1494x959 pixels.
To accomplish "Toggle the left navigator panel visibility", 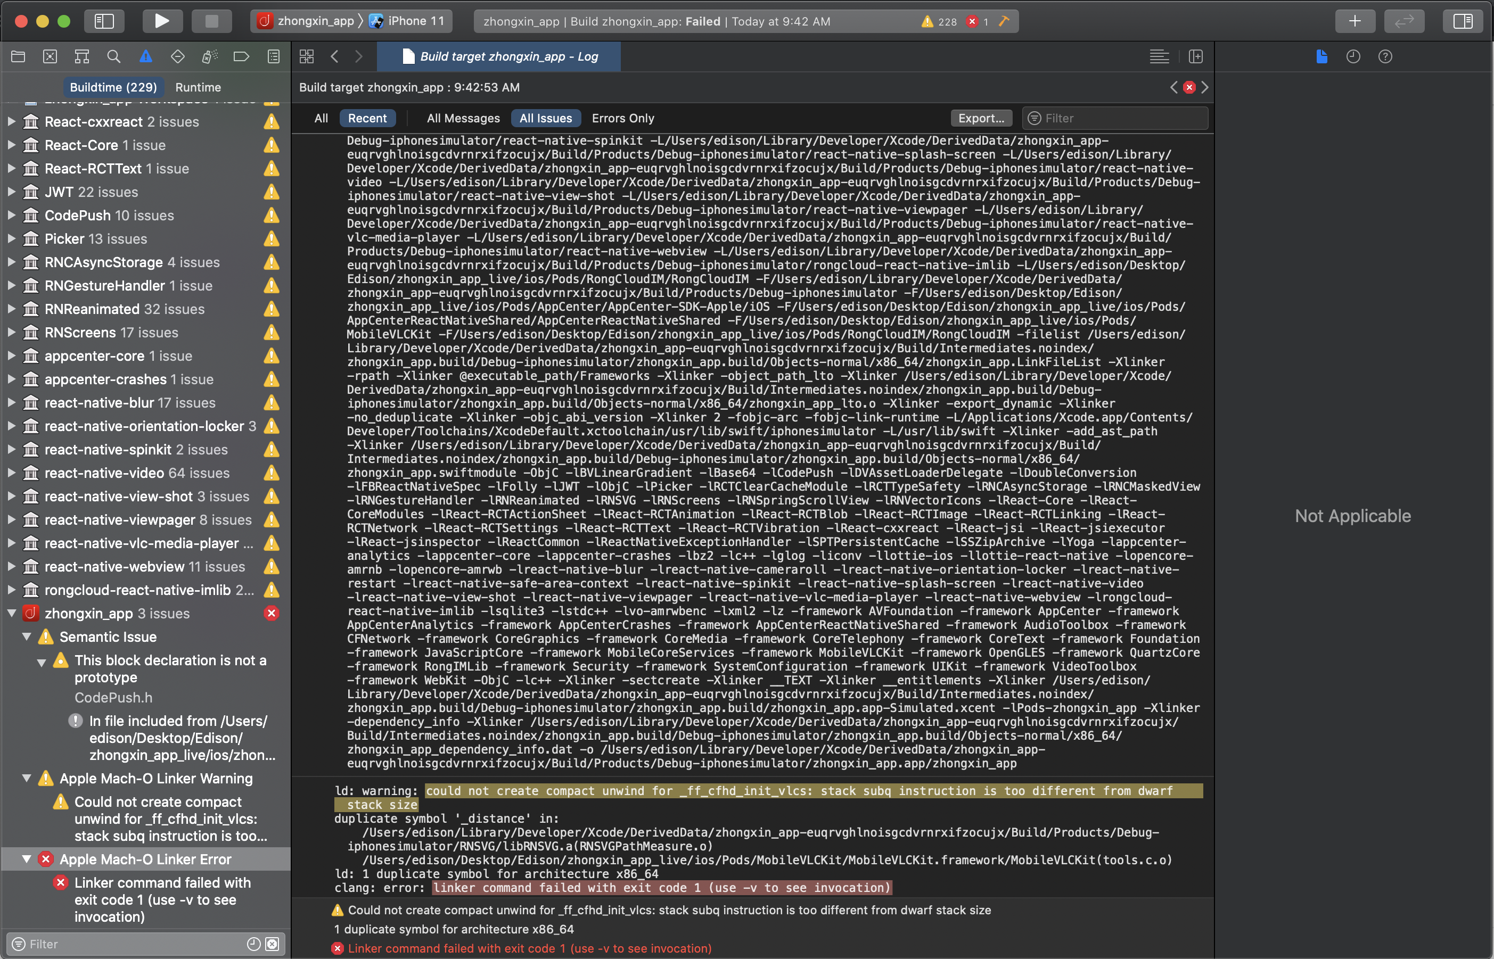I will click(104, 21).
